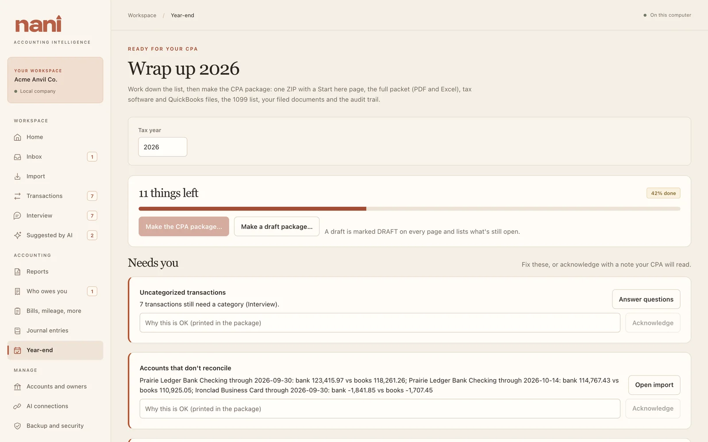Click the Make a draft package button

277,226
